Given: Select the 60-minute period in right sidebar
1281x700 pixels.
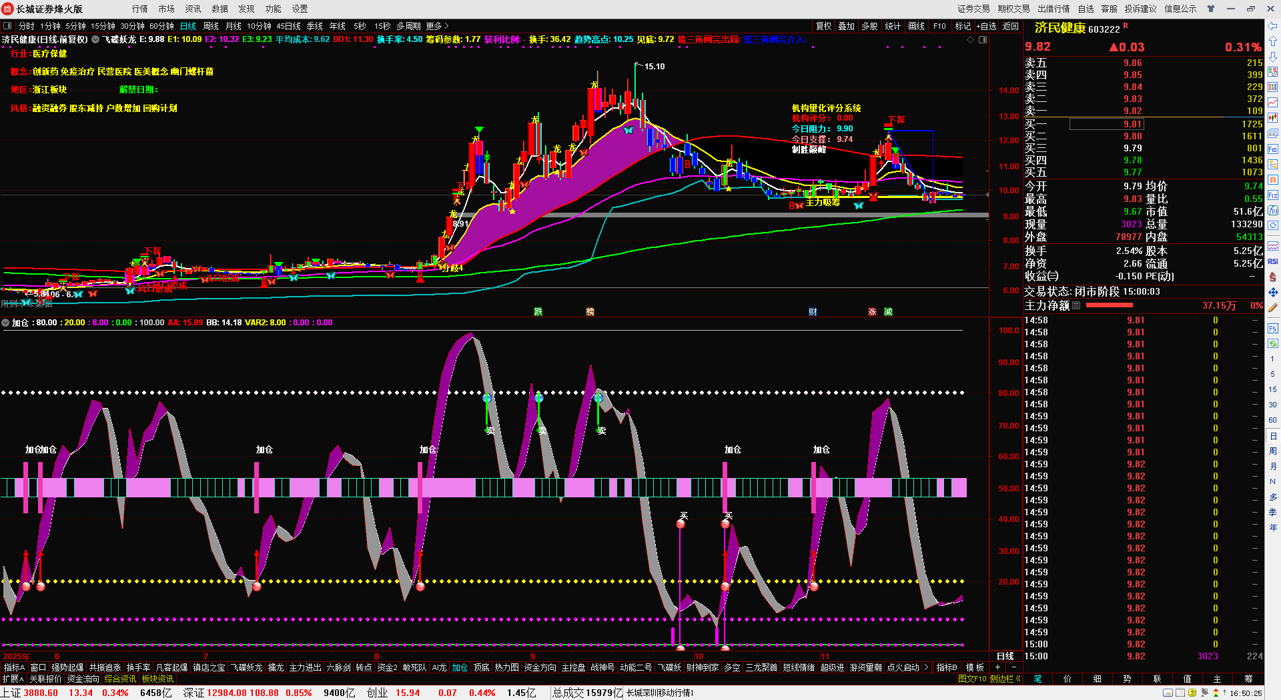Looking at the screenshot, I should (1272, 420).
